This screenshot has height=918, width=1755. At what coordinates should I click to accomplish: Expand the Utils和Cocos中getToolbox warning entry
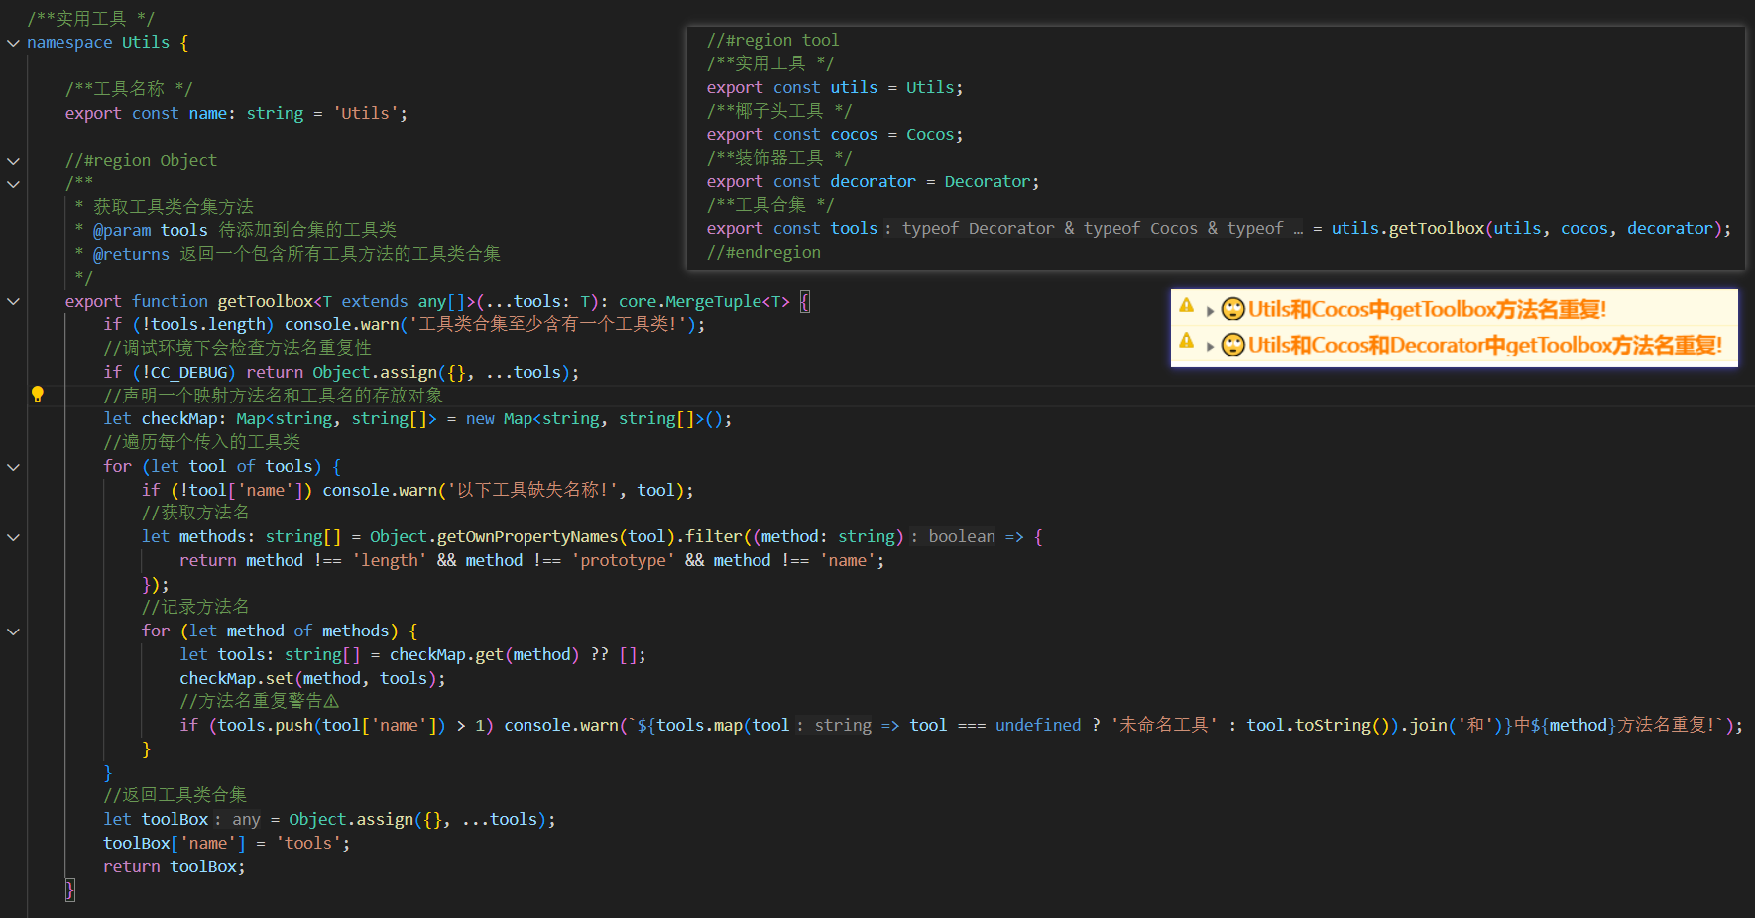(x=1210, y=310)
